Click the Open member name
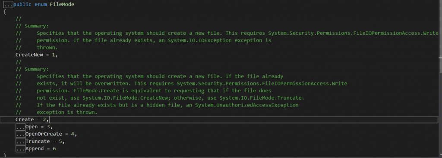Image resolution: width=442 pixels, height=158 pixels. coord(32,127)
